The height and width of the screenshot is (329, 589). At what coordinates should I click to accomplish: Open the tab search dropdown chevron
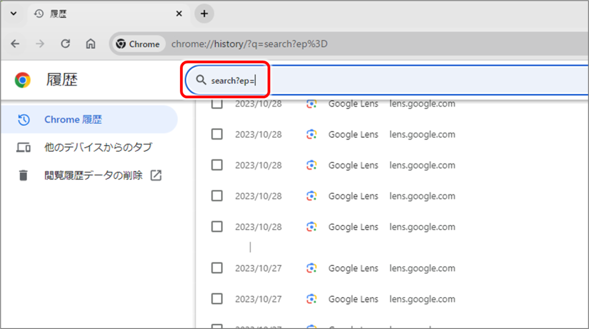click(x=13, y=14)
